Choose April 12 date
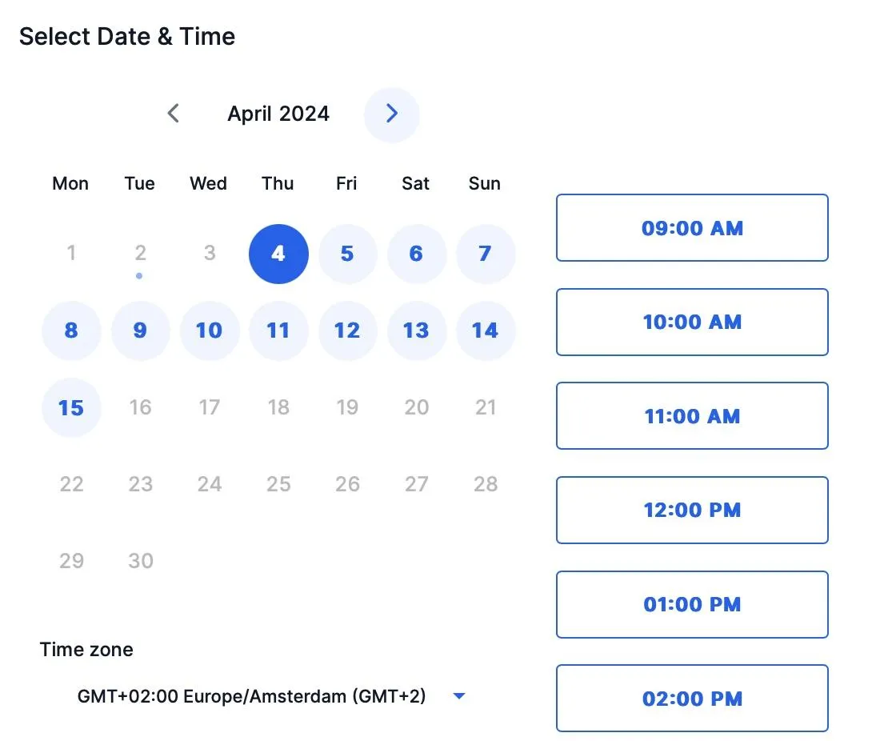 click(x=347, y=330)
